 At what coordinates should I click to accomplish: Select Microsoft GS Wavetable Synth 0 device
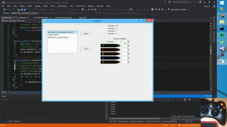click(x=62, y=32)
